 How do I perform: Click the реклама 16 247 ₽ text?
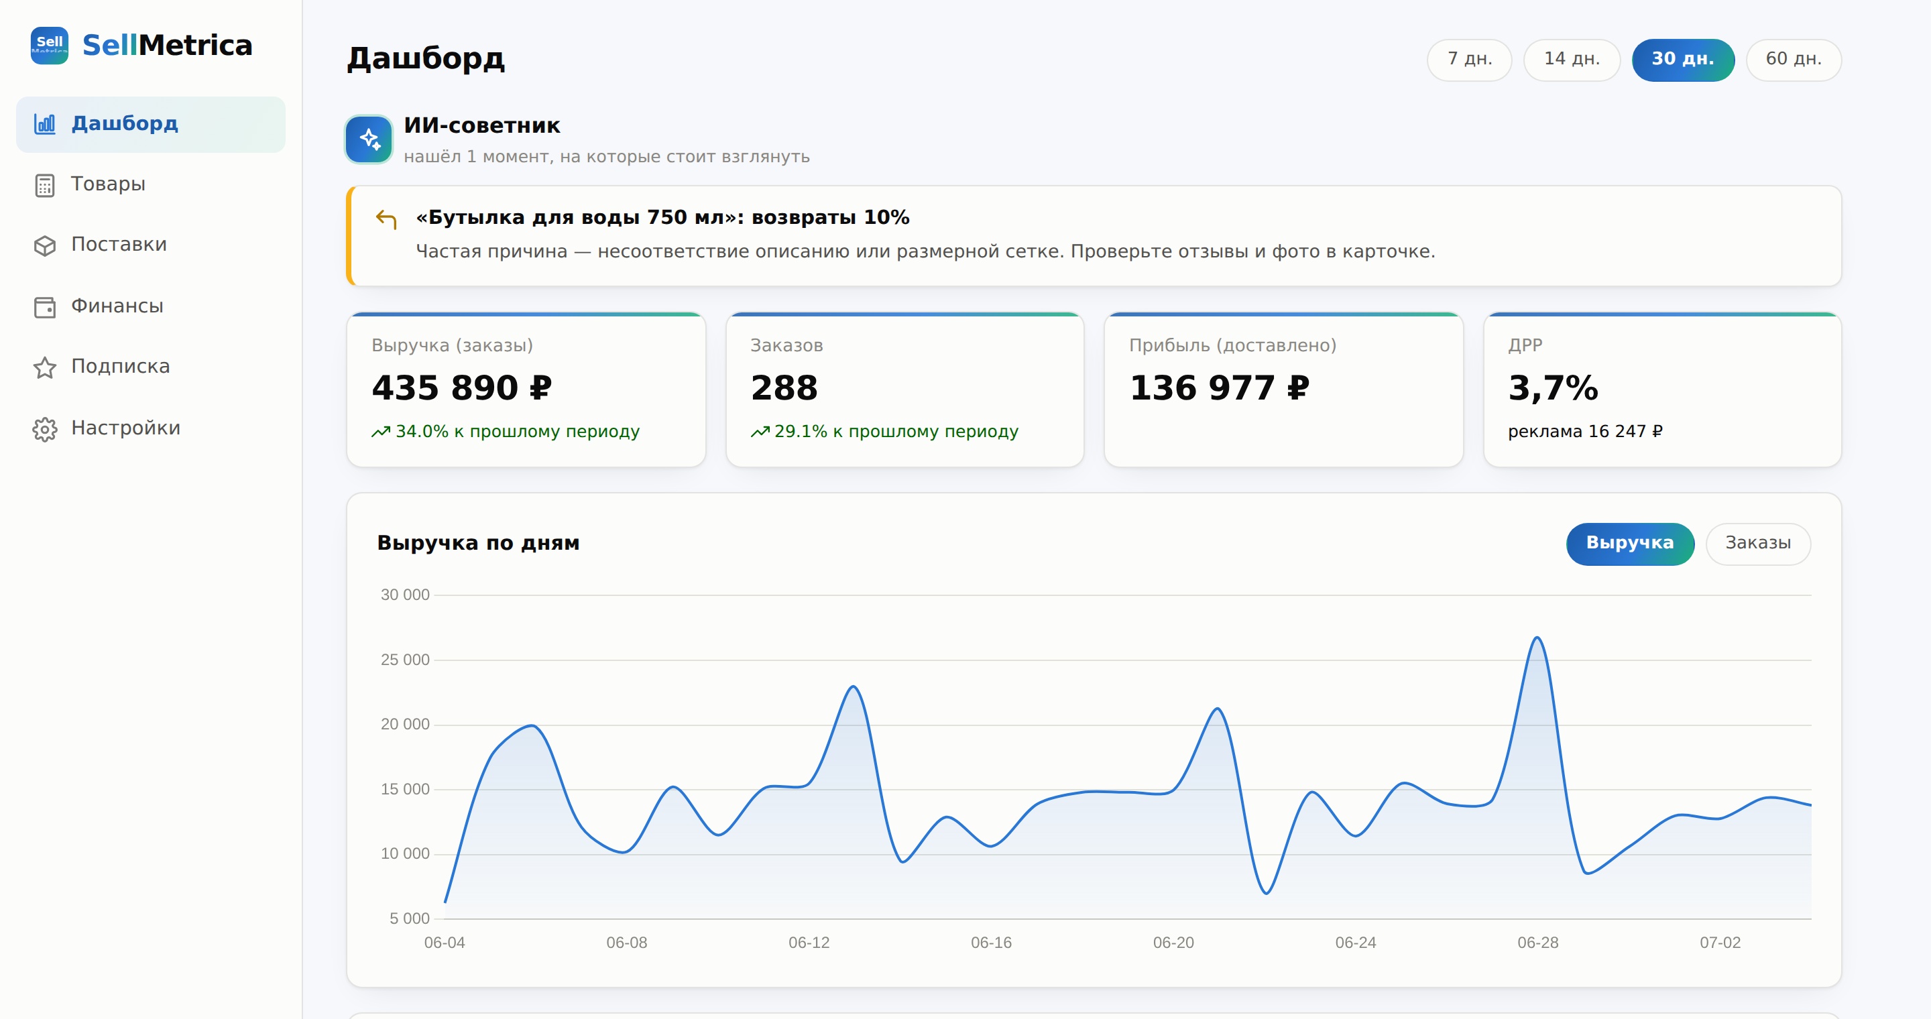(x=1586, y=432)
